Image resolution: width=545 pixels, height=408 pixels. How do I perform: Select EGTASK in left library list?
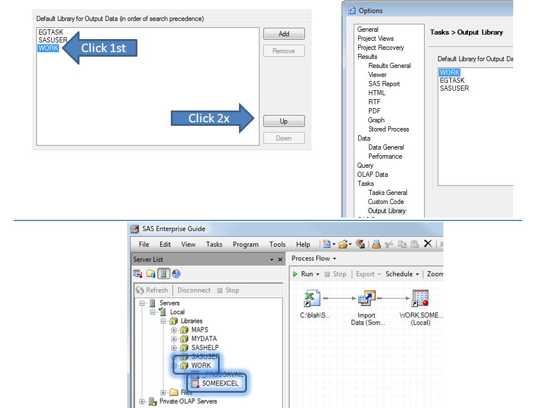[x=51, y=32]
